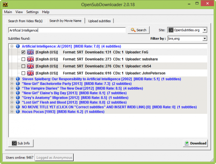The width and height of the screenshot is (216, 164).
Task: Click the flag icon for subshare subtitle
Action: pos(30,59)
